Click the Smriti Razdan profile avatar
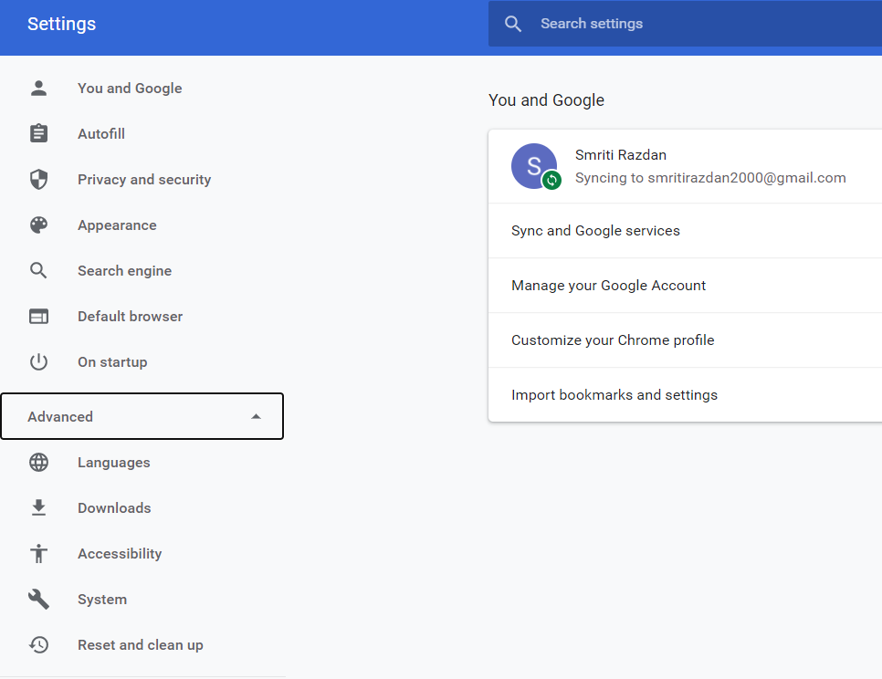This screenshot has height=679, width=882. coord(534,166)
